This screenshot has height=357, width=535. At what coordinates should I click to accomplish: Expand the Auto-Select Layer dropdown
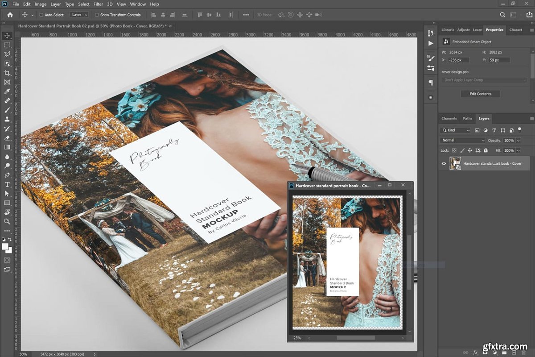click(79, 15)
